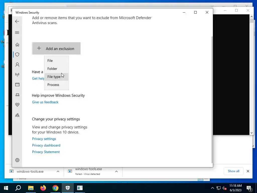This screenshot has height=193, width=257.
Task: Close the Windows Security window
Action: pyautogui.click(x=207, y=12)
